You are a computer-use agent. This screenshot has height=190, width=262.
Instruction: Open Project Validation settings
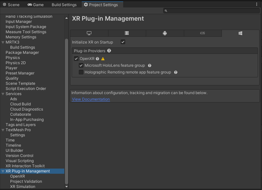[26, 182]
